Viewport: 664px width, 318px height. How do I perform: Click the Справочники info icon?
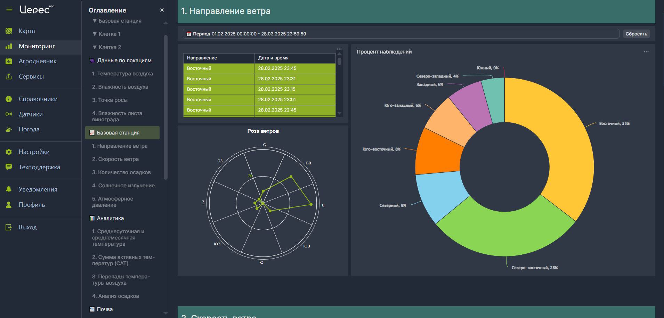(x=9, y=99)
